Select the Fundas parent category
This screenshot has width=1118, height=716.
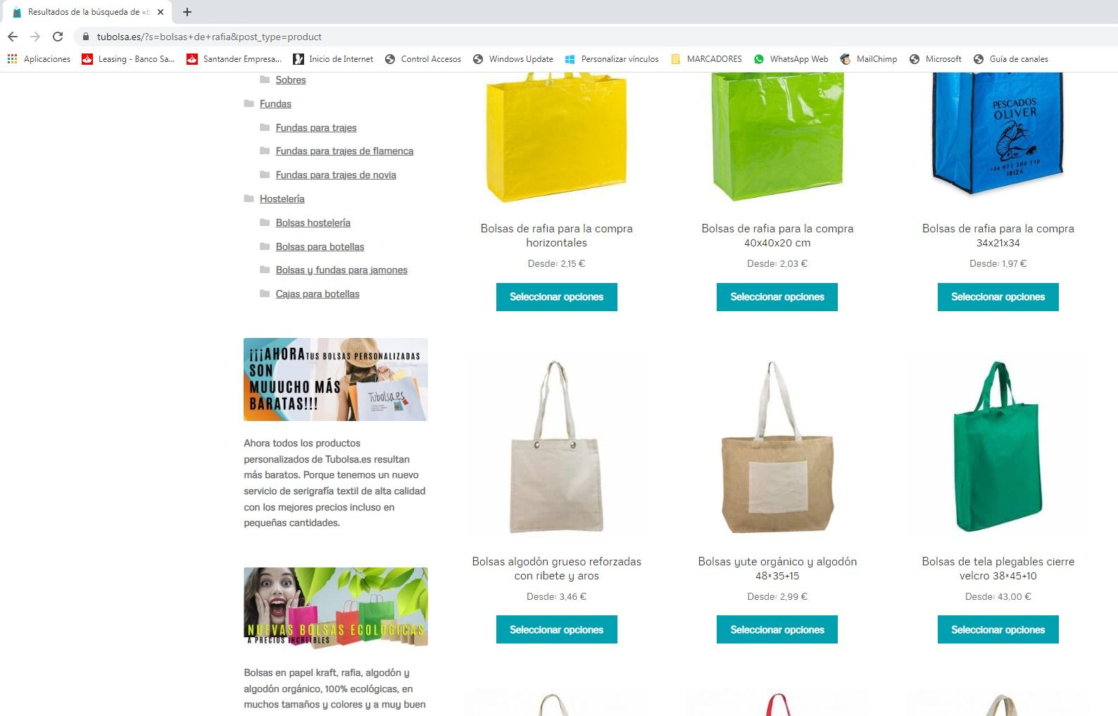275,103
